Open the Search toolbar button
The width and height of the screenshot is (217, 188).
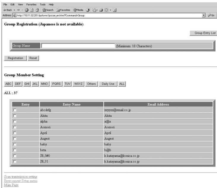(x=48, y=10)
